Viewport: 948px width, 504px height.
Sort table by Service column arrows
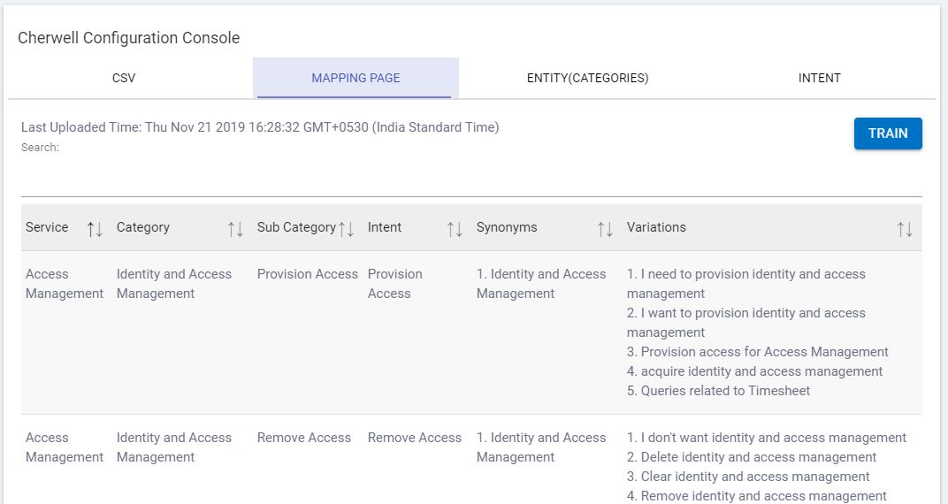95,229
